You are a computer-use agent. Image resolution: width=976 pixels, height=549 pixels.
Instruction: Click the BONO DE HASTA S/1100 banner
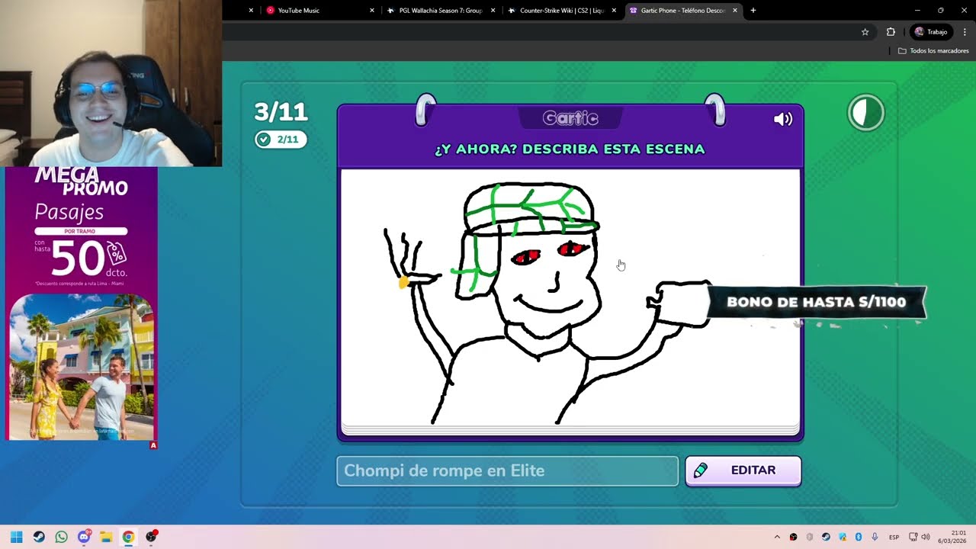(x=817, y=302)
